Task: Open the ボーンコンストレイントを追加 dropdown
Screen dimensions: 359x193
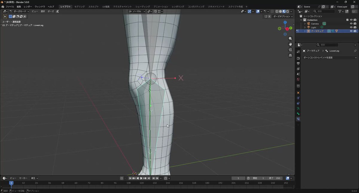Action: pyautogui.click(x=329, y=57)
